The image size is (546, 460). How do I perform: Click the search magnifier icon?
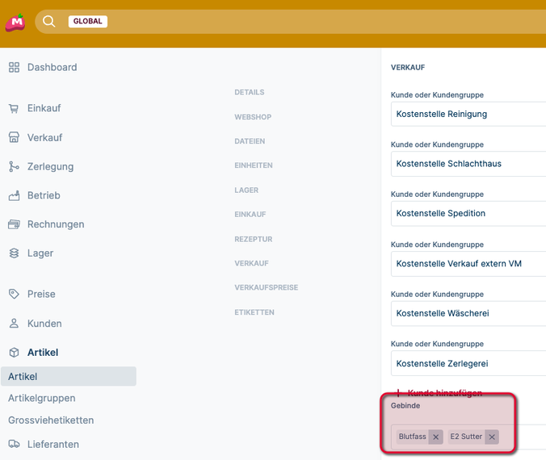click(x=49, y=21)
